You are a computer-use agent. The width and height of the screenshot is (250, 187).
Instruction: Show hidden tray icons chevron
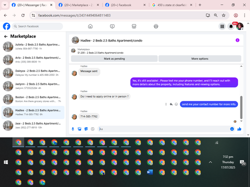click(x=210, y=162)
